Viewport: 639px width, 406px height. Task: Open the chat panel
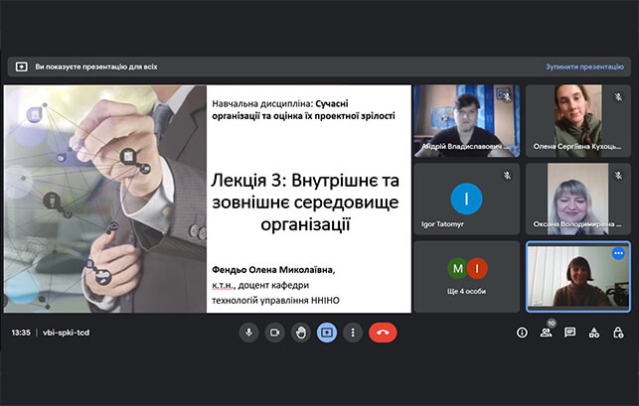point(569,333)
